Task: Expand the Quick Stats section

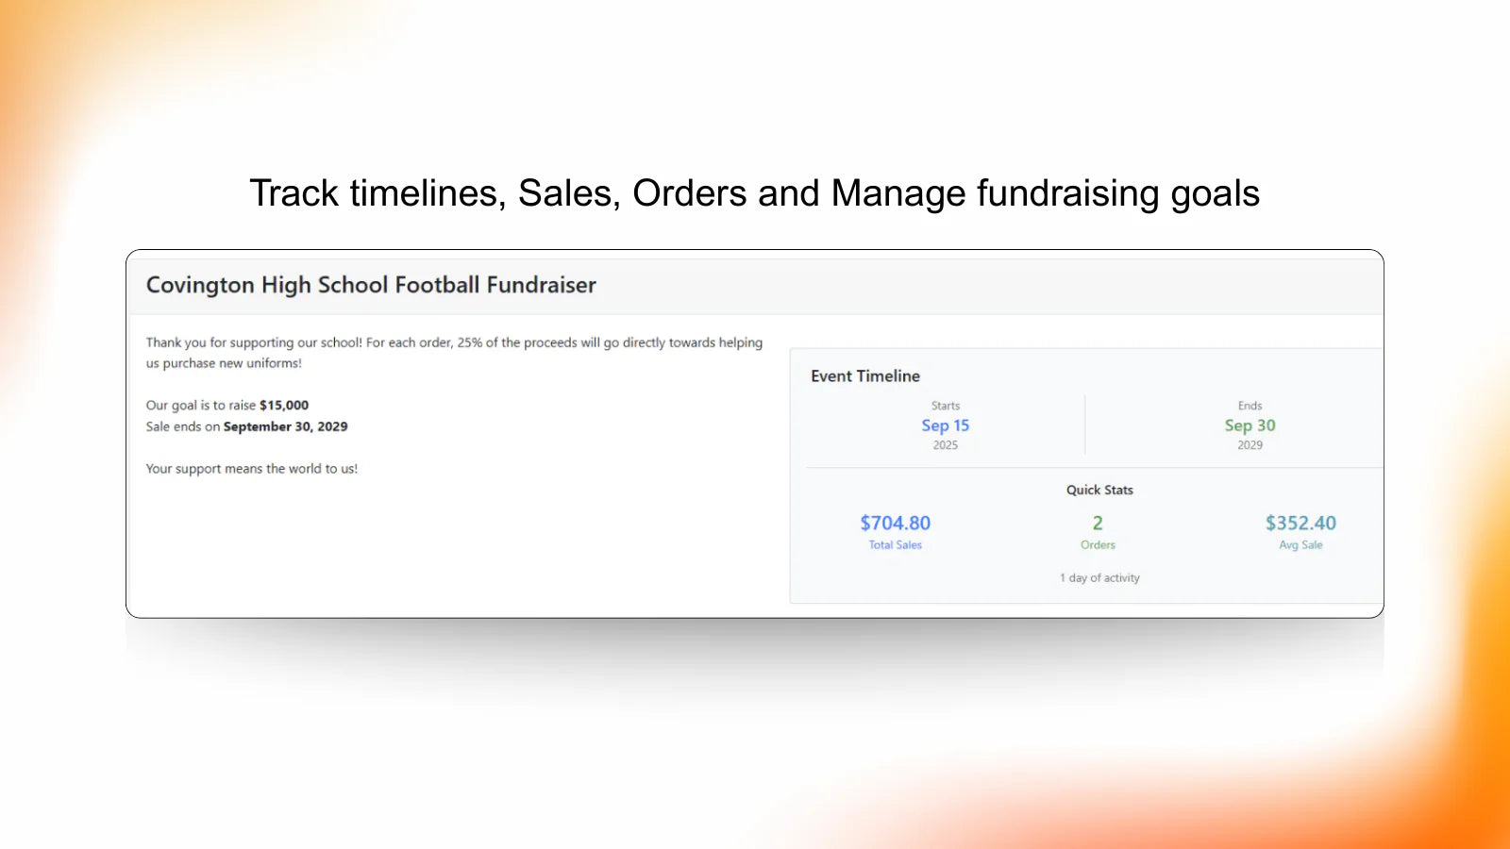Action: point(1099,490)
